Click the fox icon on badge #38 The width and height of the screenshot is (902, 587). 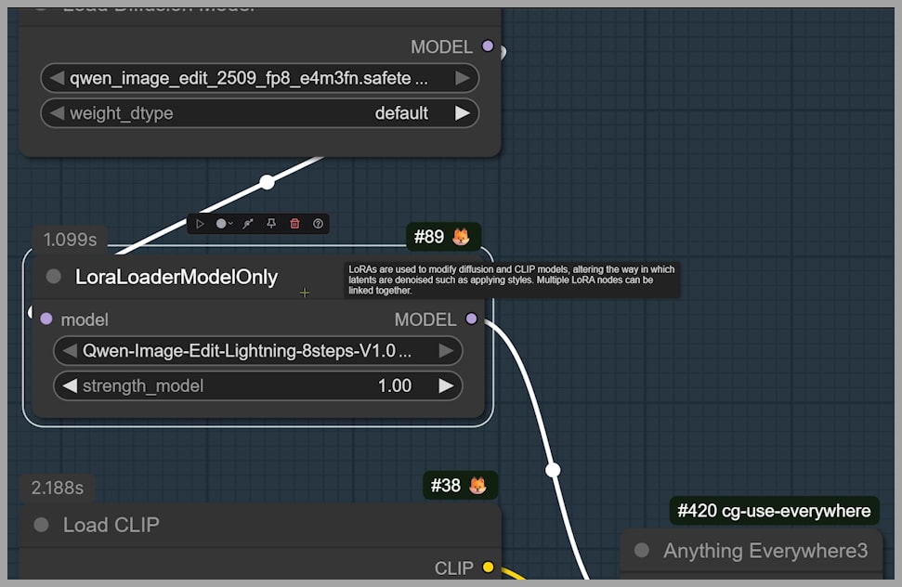click(x=477, y=485)
